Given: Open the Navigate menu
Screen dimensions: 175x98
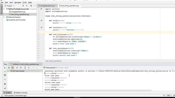Looking at the screenshot, I should pyautogui.click(x=18, y=2).
